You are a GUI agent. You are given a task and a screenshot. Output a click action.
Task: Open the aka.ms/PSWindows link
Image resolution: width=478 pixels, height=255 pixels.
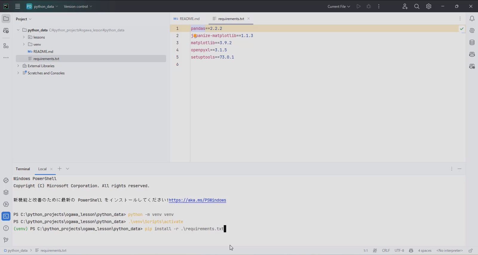[197, 200]
